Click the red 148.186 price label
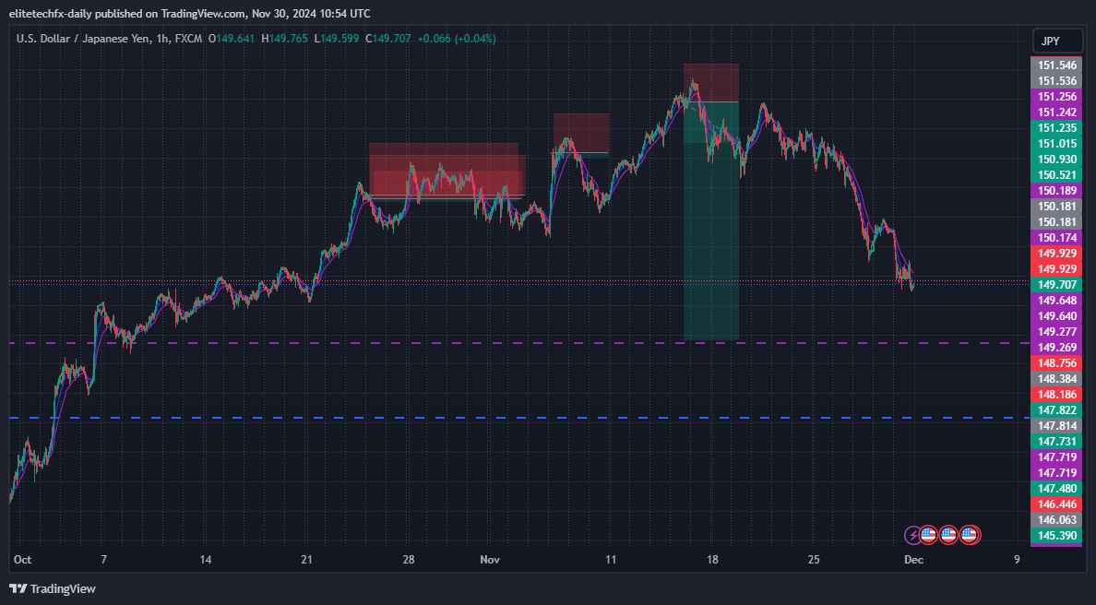 pos(1056,395)
